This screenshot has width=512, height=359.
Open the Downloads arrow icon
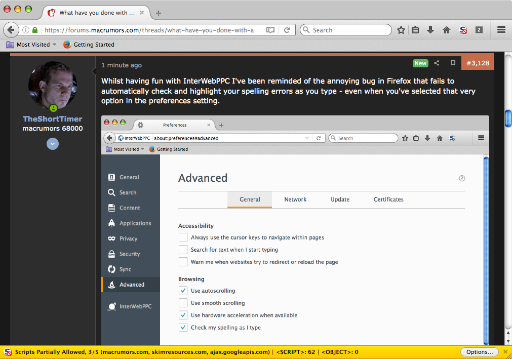click(430, 30)
